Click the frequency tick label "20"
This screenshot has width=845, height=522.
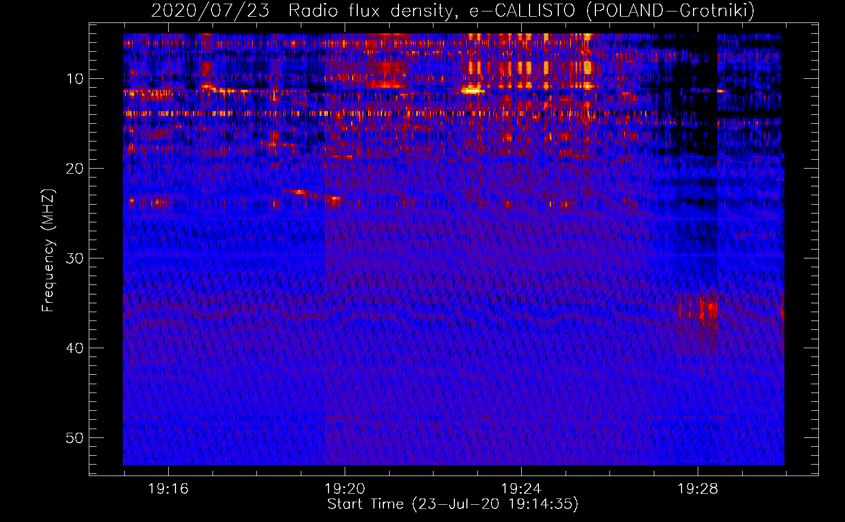tap(75, 169)
